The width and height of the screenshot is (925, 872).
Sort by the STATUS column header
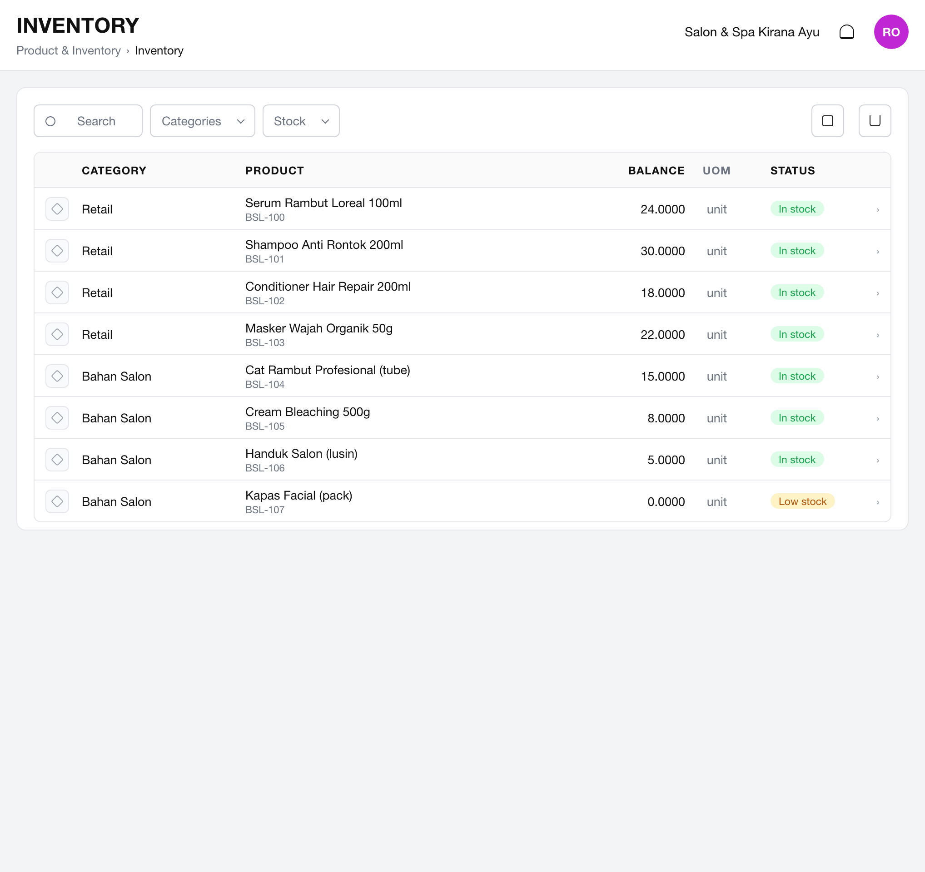tap(792, 171)
